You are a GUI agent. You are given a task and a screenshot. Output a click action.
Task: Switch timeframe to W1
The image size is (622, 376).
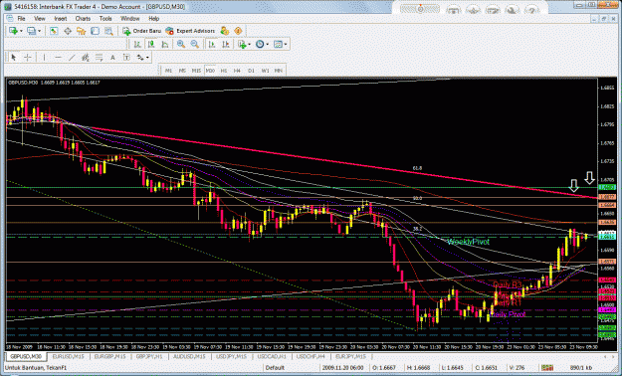tap(265, 71)
